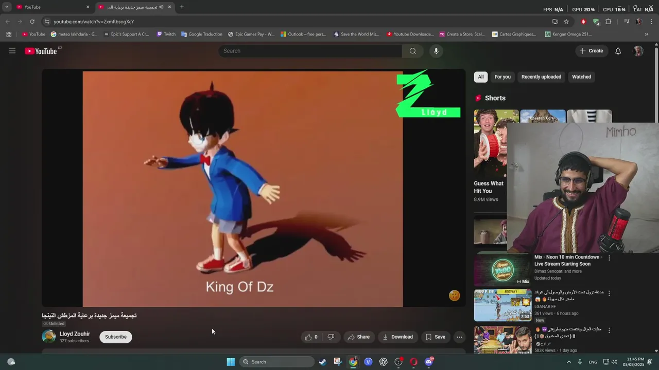Select the Recently uploaded filter chip
659x370 pixels.
click(x=541, y=77)
